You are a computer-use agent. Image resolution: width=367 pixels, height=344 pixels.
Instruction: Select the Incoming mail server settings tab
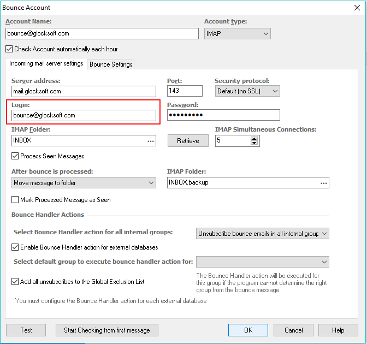coord(46,63)
